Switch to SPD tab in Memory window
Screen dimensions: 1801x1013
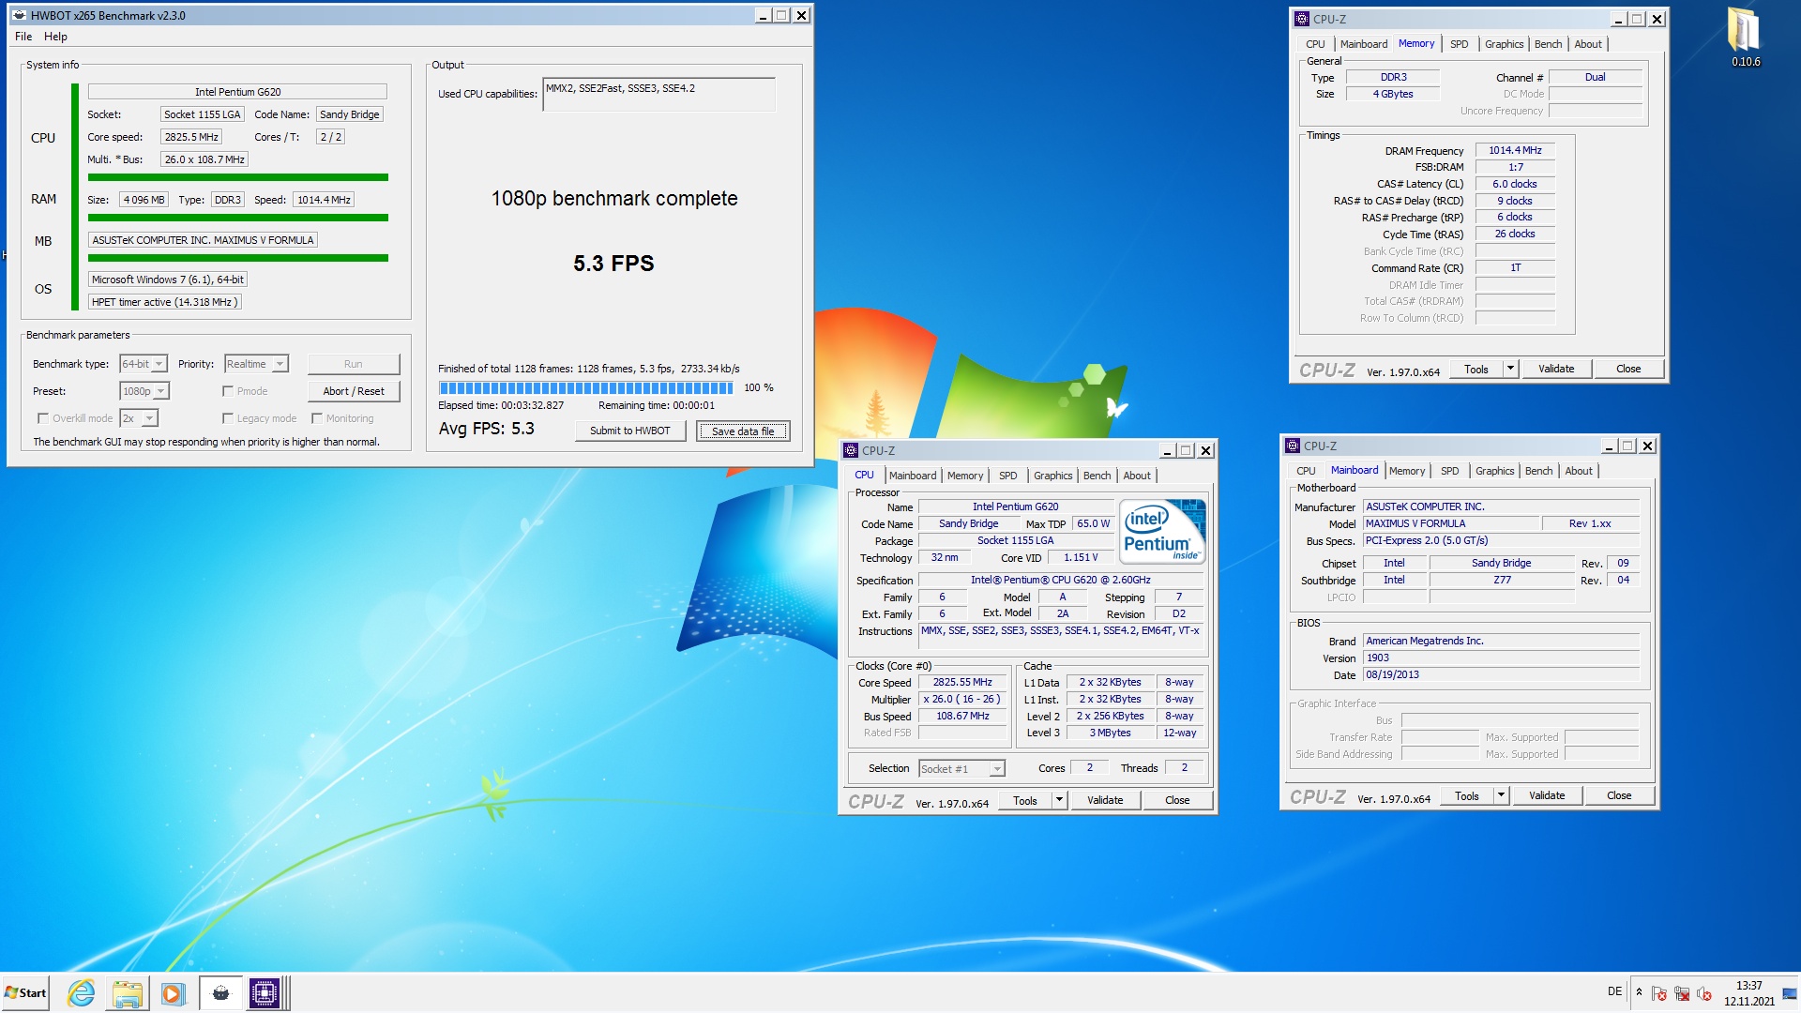pos(1459,44)
